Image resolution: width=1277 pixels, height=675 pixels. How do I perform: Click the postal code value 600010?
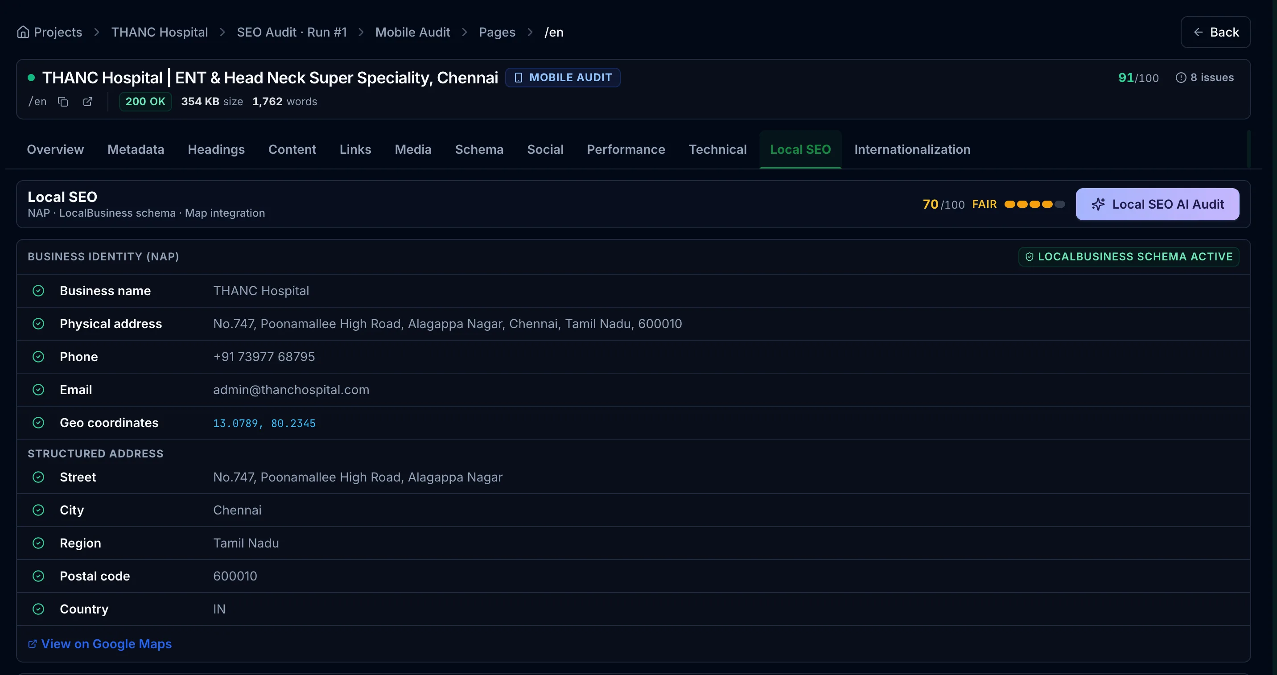(235, 576)
